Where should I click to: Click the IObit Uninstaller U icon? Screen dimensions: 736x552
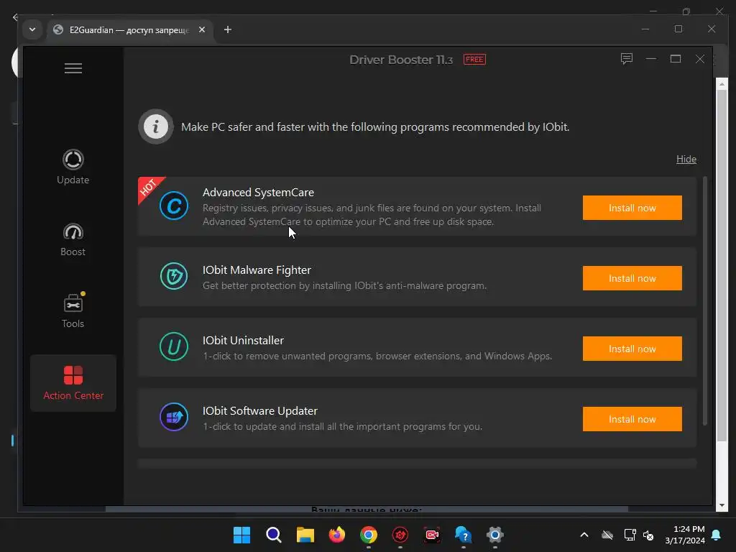(x=174, y=346)
